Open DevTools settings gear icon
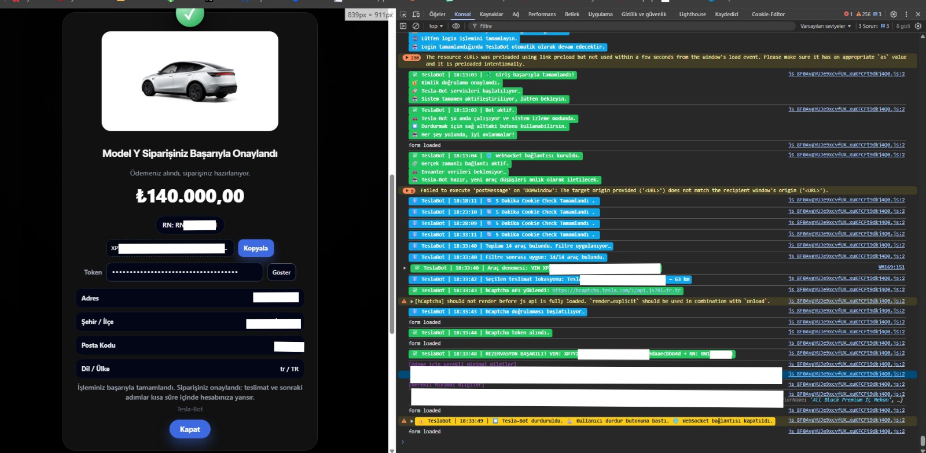This screenshot has width=926, height=453. pyautogui.click(x=894, y=14)
